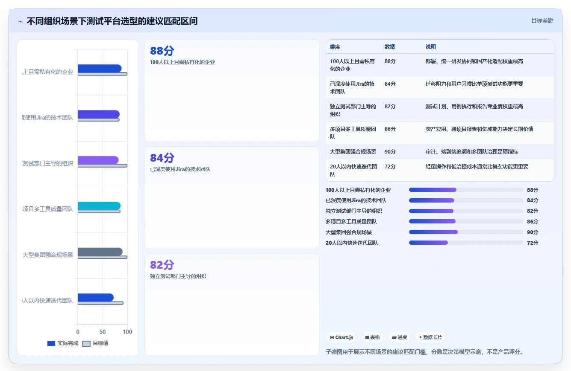Select table cell 90分
This screenshot has width=571, height=371.
tap(390, 152)
